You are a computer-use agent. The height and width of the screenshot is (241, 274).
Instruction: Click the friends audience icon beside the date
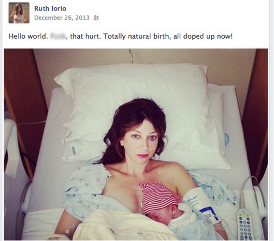96,18
